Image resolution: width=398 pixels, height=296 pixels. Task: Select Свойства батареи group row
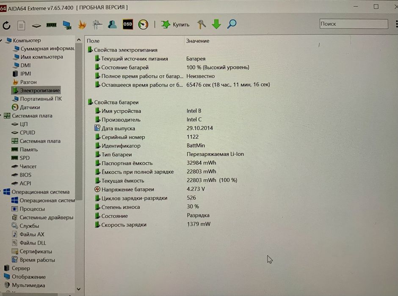pos(113,102)
